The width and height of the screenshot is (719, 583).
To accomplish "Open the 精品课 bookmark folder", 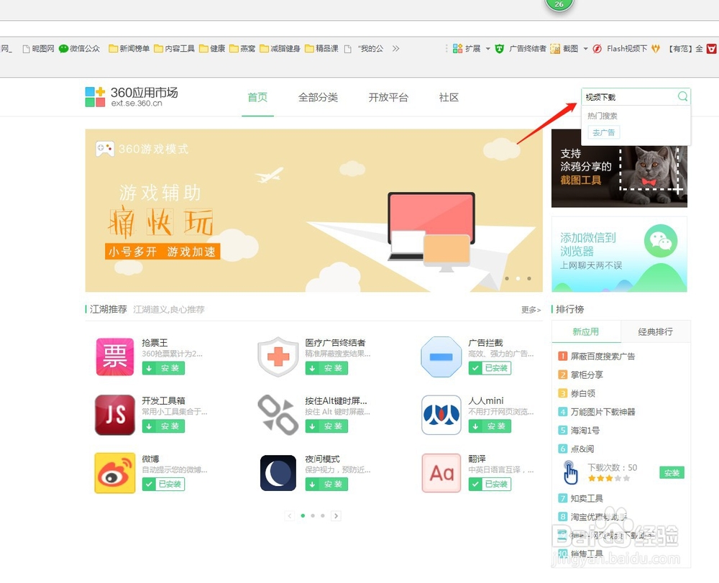I will point(321,49).
